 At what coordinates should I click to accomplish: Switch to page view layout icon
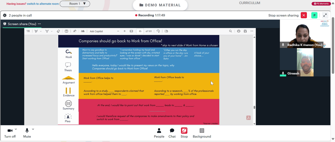click(166, 31)
